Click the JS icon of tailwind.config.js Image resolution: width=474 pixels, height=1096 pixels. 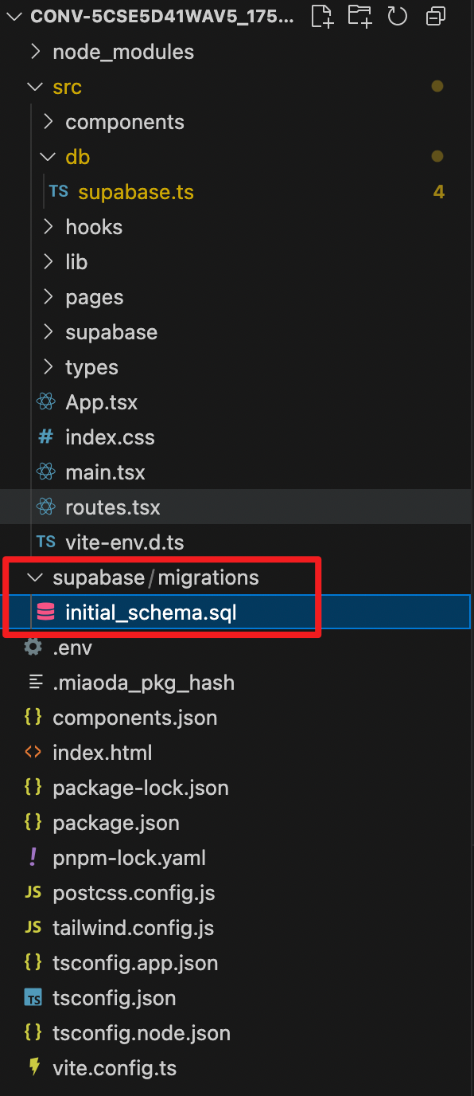(33, 928)
